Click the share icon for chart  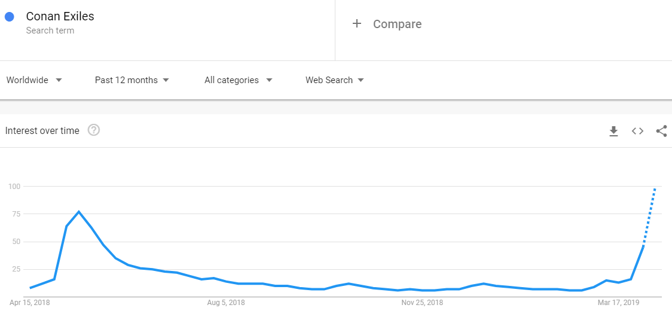click(661, 131)
